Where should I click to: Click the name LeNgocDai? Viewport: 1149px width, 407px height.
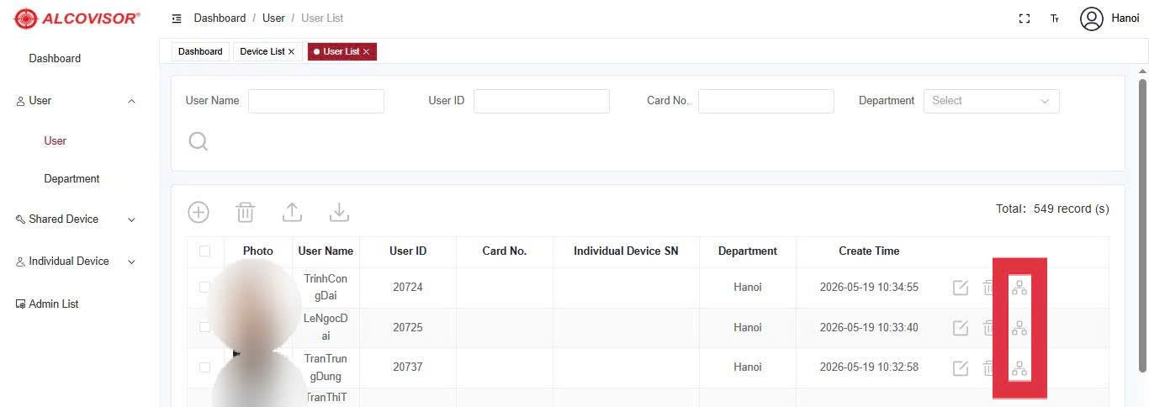[x=326, y=327]
